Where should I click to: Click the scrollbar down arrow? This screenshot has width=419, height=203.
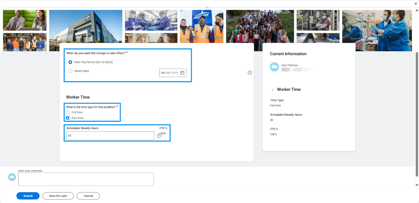tap(417, 185)
